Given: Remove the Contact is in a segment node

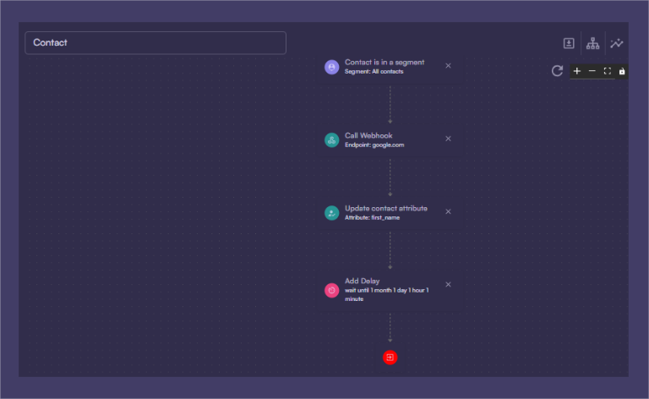Looking at the screenshot, I should (x=448, y=66).
